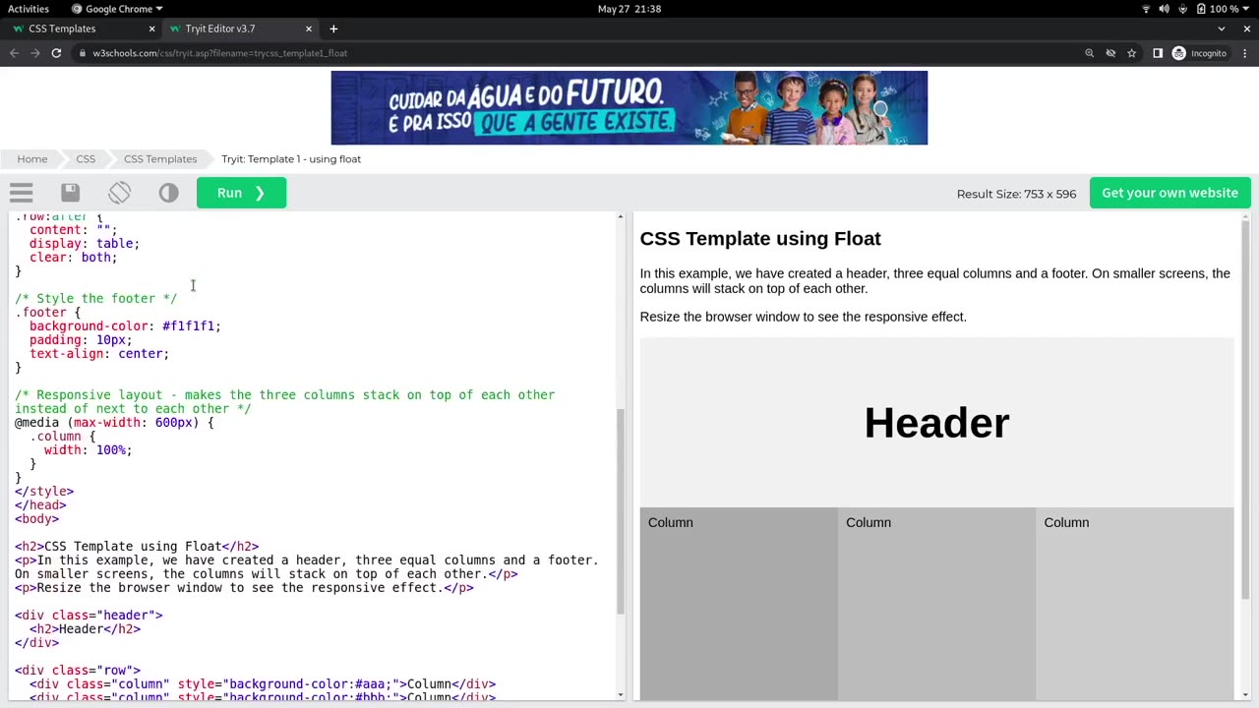Screen dimensions: 1259x708
Task: Expand the tab search dropdown arrow
Action: tap(1222, 29)
